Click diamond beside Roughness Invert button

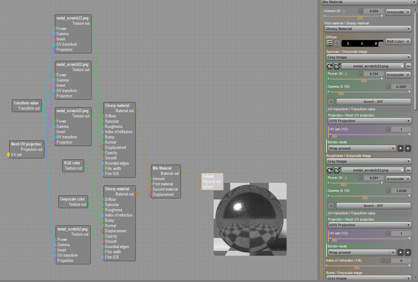click(x=331, y=206)
